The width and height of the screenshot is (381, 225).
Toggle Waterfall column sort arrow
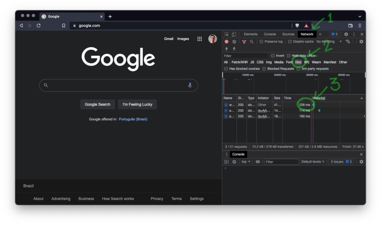362,98
